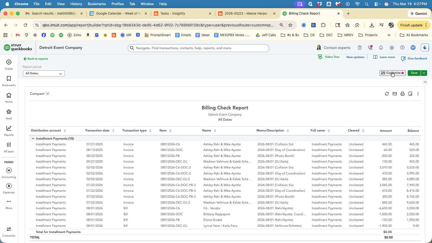Screen dimensions: 432x243
Task: Open the sidebar More menu
Action: point(9,204)
